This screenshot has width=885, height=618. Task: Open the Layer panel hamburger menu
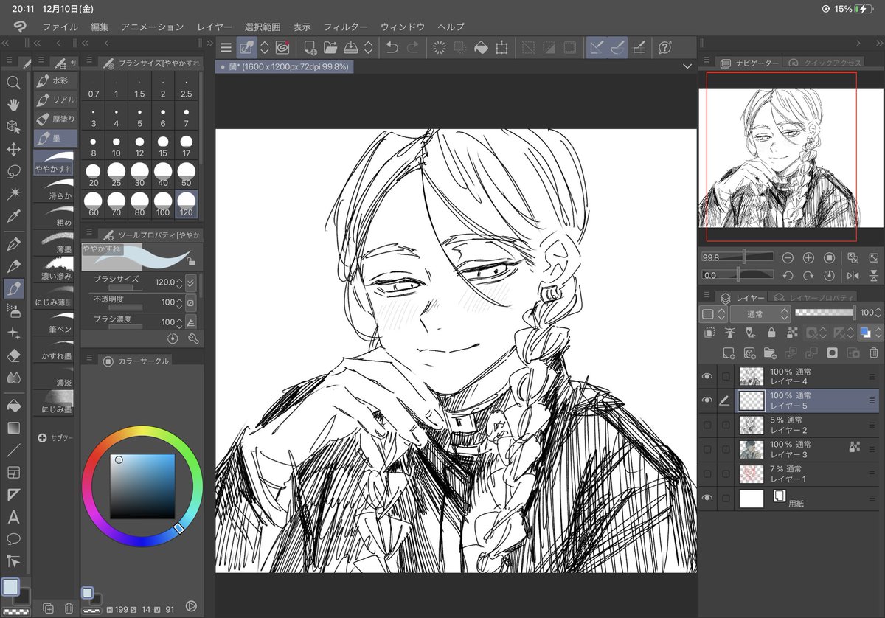707,296
